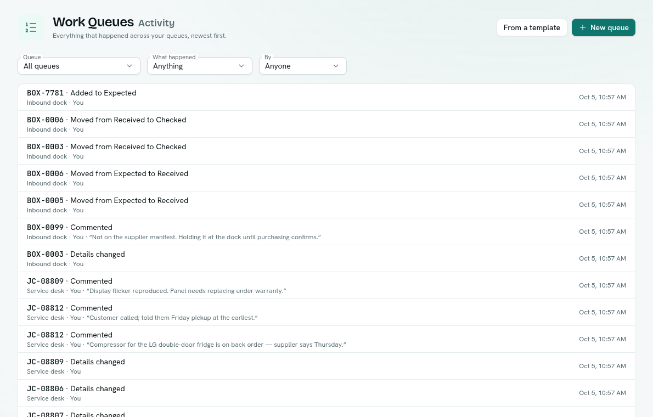Select BOX-0005 Moved from Expected to Received
This screenshot has width=653, height=417.
pyautogui.click(x=327, y=205)
